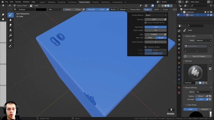Open Scene properties tab

click(x=179, y=48)
